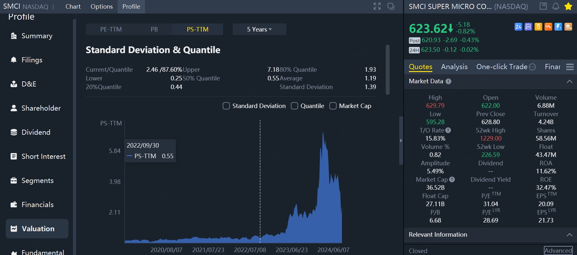Open the Shareholder section
577x255 pixels.
click(37, 108)
